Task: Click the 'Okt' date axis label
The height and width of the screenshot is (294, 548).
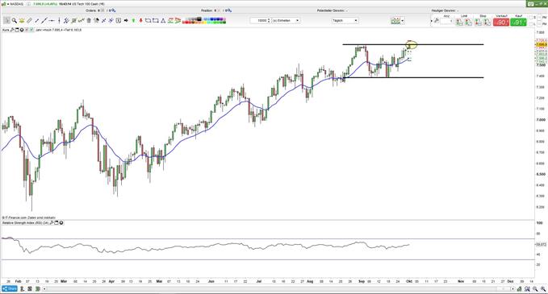Action: click(409, 281)
